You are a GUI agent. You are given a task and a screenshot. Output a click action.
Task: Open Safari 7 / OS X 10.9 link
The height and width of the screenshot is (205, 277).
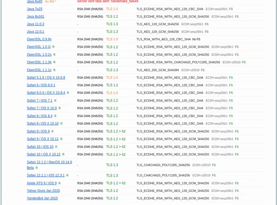pyautogui.click(x=42, y=108)
